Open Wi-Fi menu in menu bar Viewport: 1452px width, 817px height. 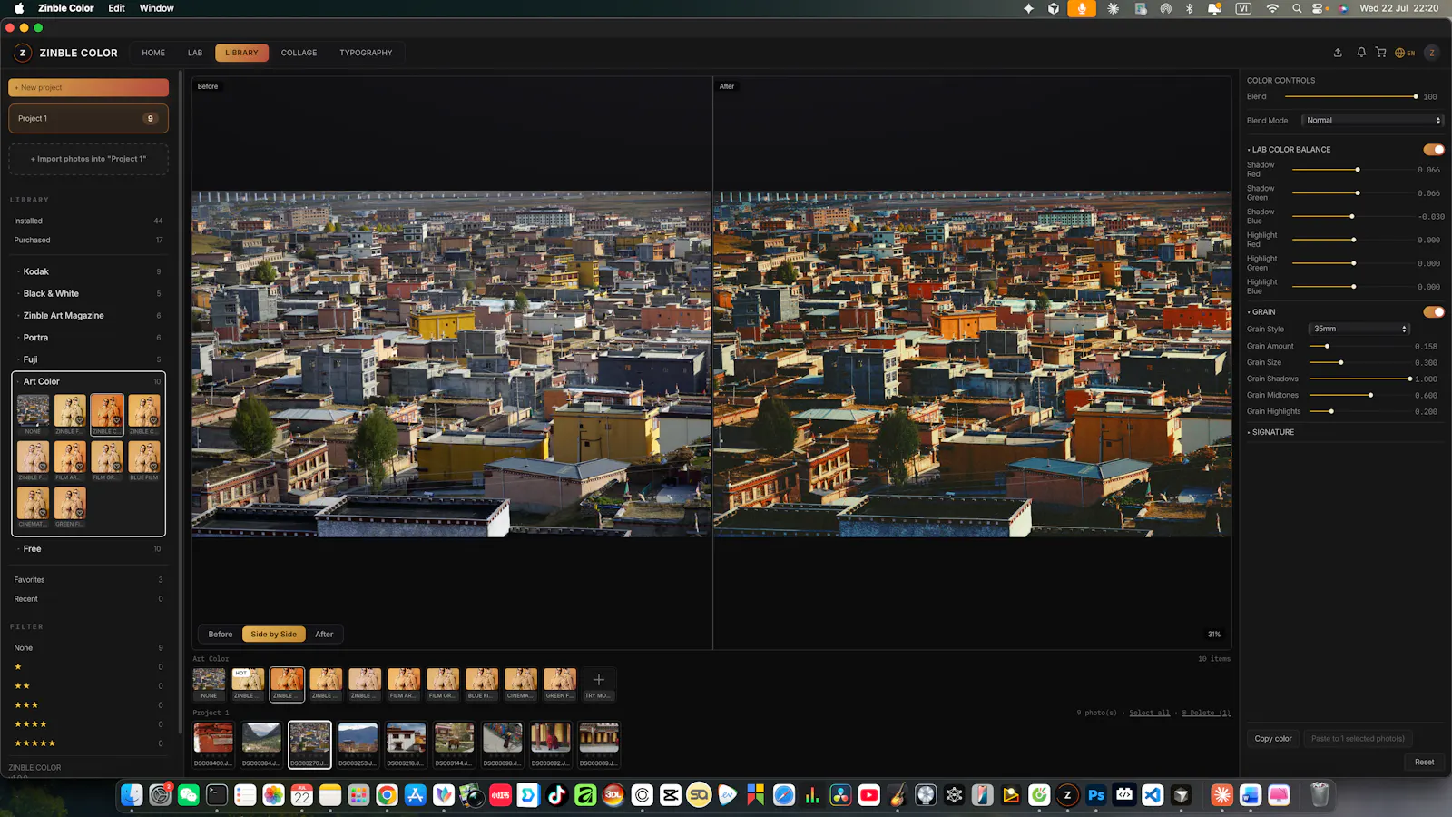1272,8
